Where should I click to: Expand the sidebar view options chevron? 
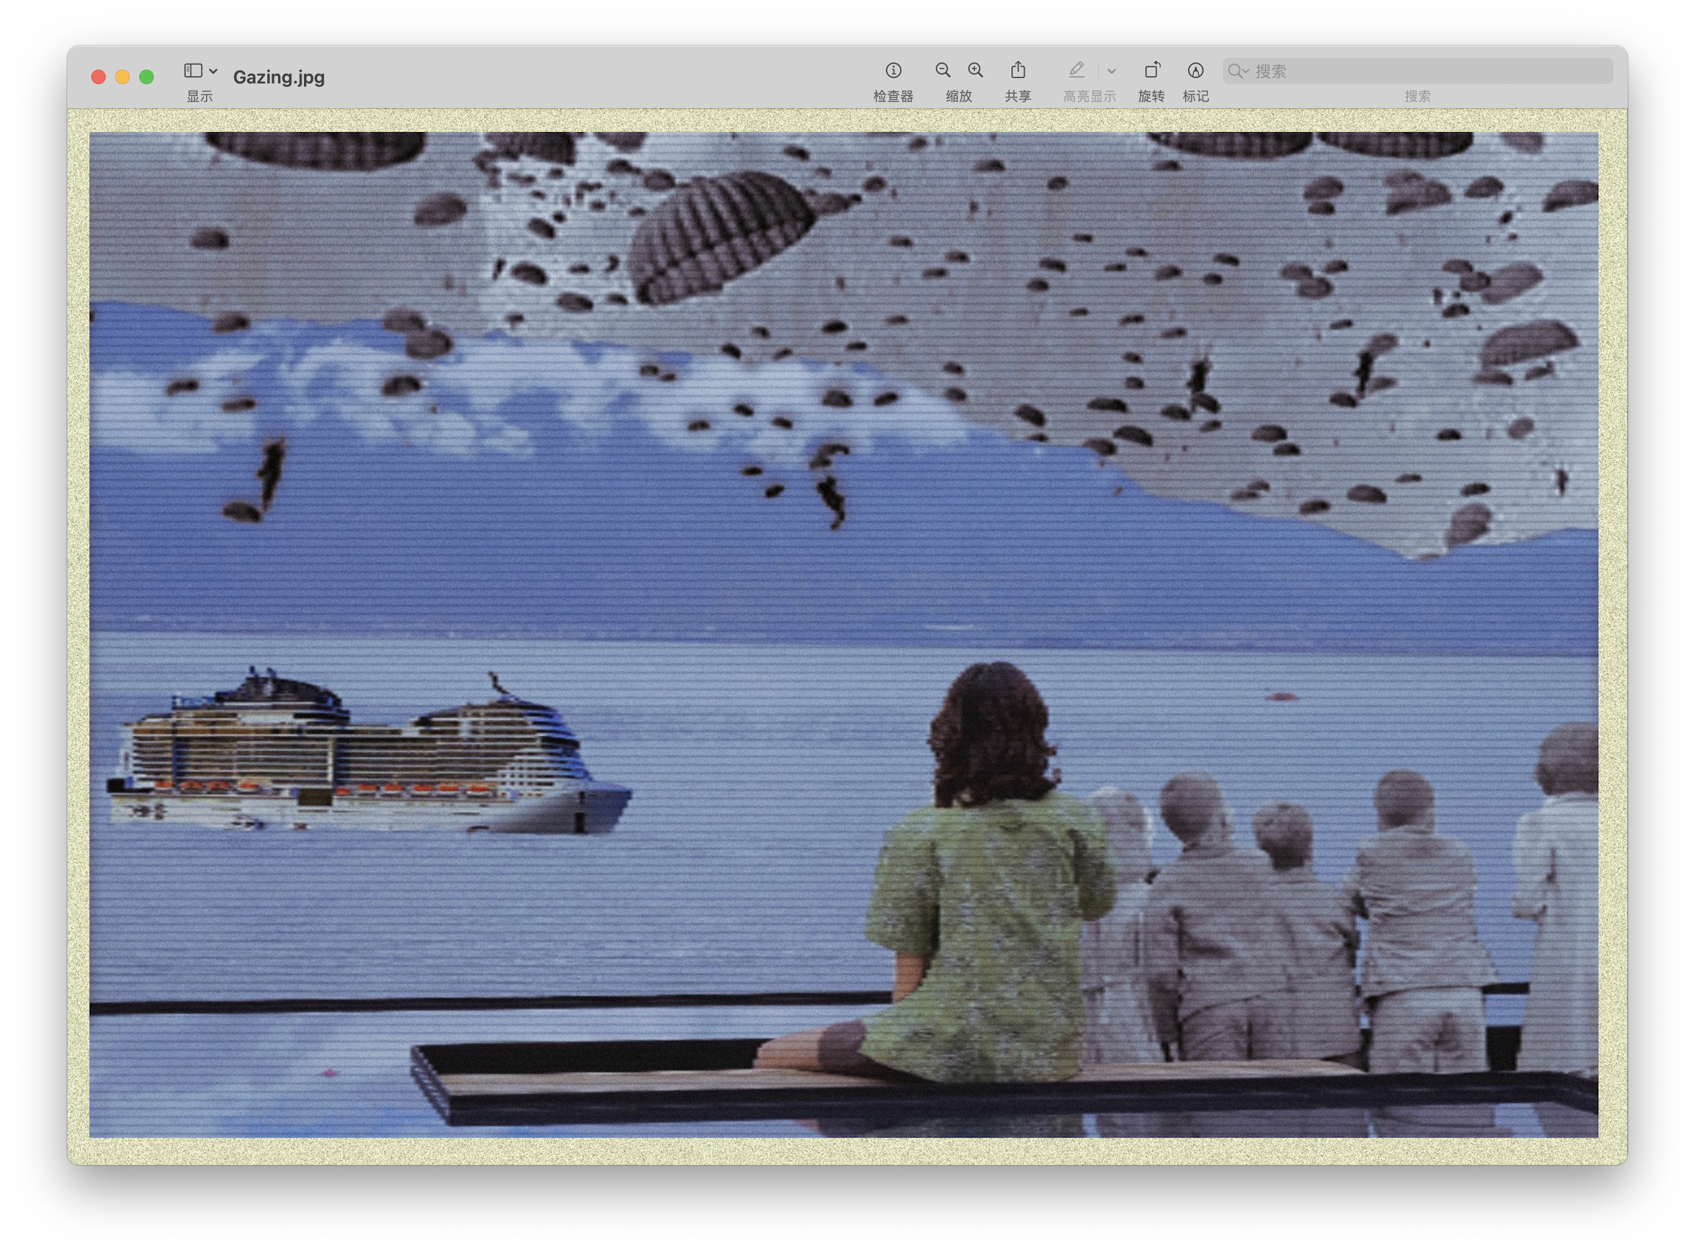click(x=213, y=71)
